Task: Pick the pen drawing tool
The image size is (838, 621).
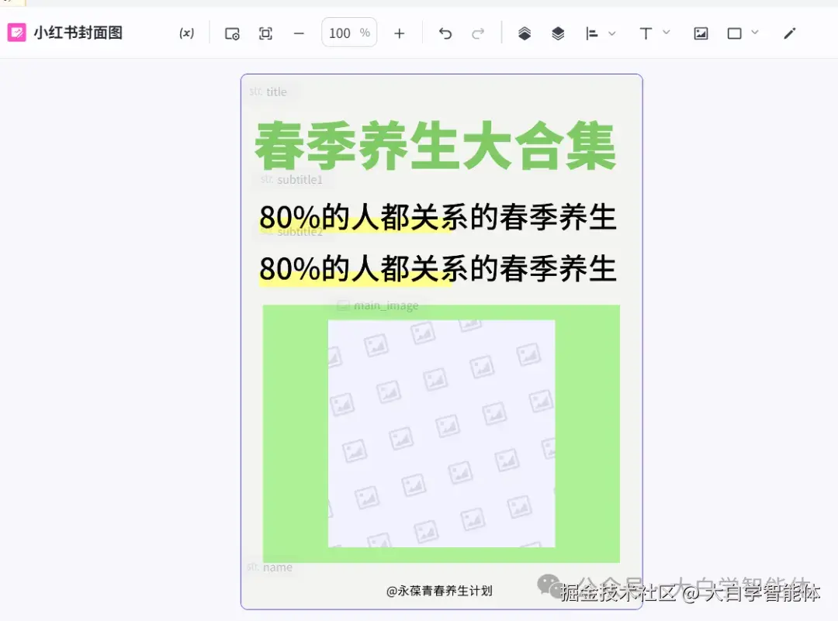Action: click(x=790, y=33)
